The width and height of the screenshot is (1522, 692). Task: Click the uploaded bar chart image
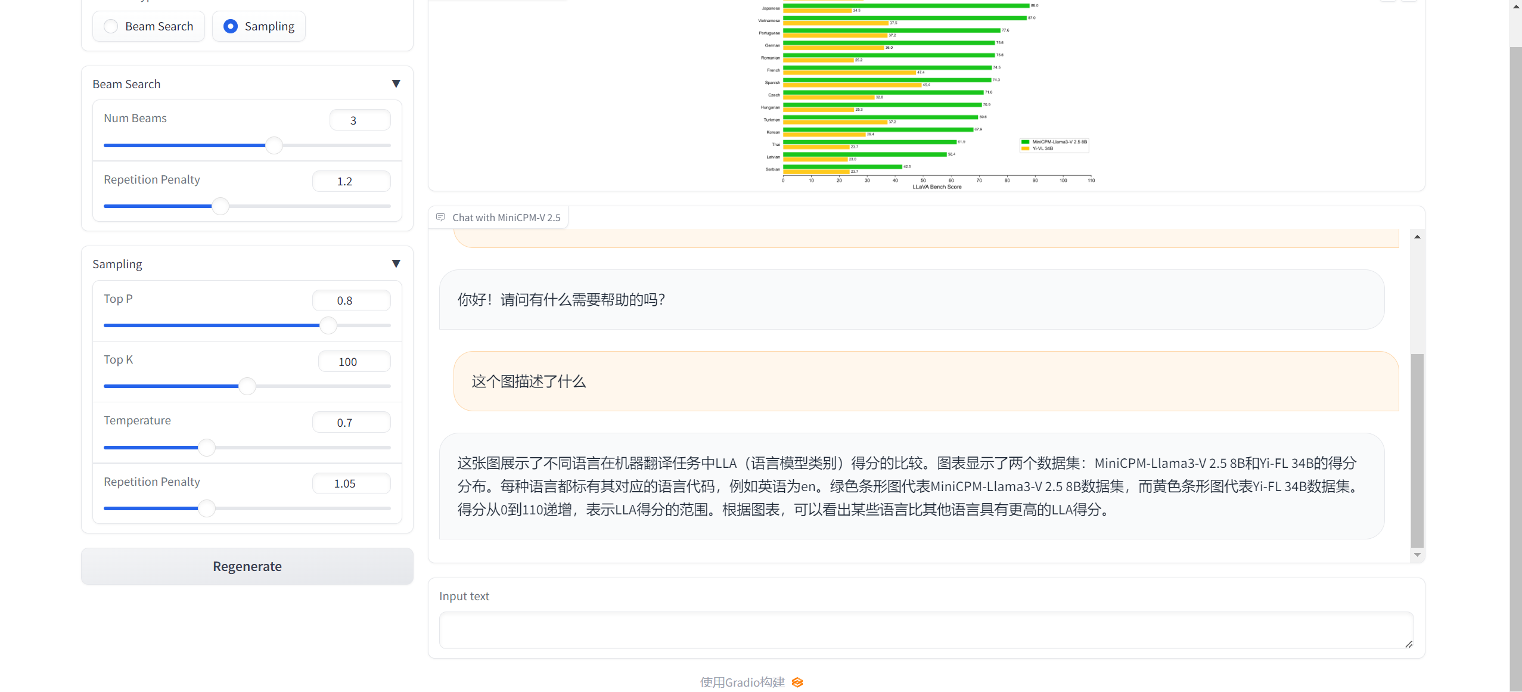click(926, 95)
